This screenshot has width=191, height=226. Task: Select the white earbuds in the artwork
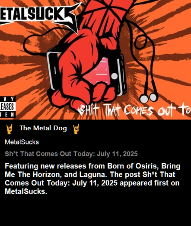tap(148, 98)
